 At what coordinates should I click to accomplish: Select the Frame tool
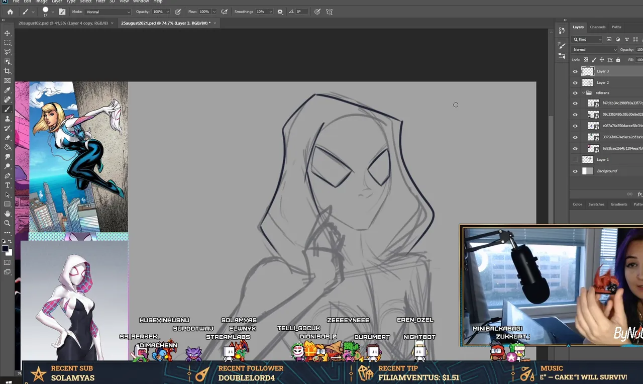pyautogui.click(x=8, y=81)
